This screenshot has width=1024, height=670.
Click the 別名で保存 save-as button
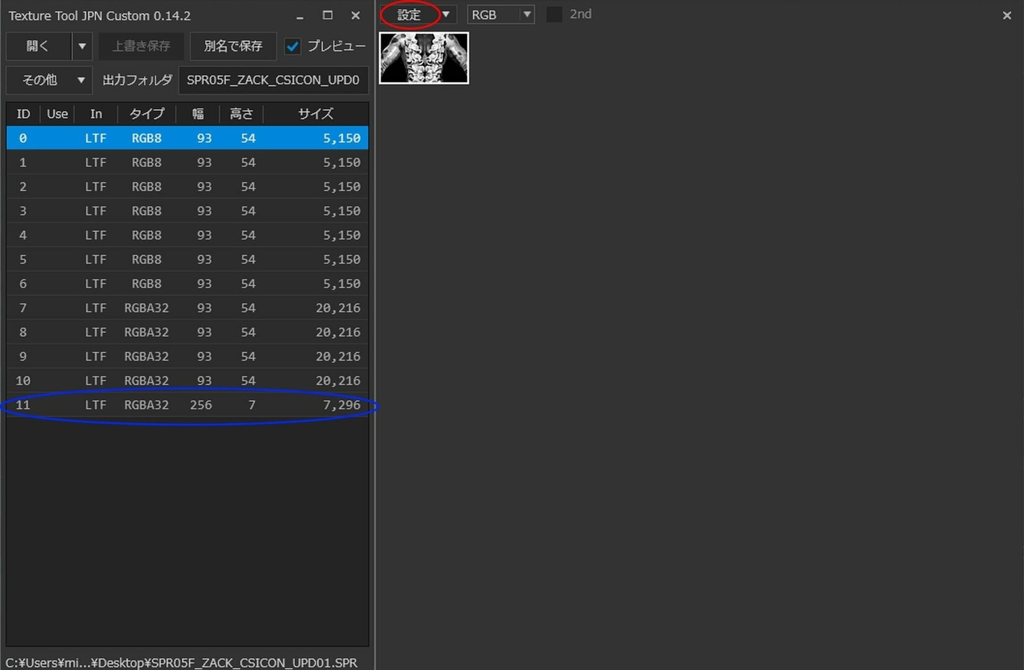click(233, 46)
